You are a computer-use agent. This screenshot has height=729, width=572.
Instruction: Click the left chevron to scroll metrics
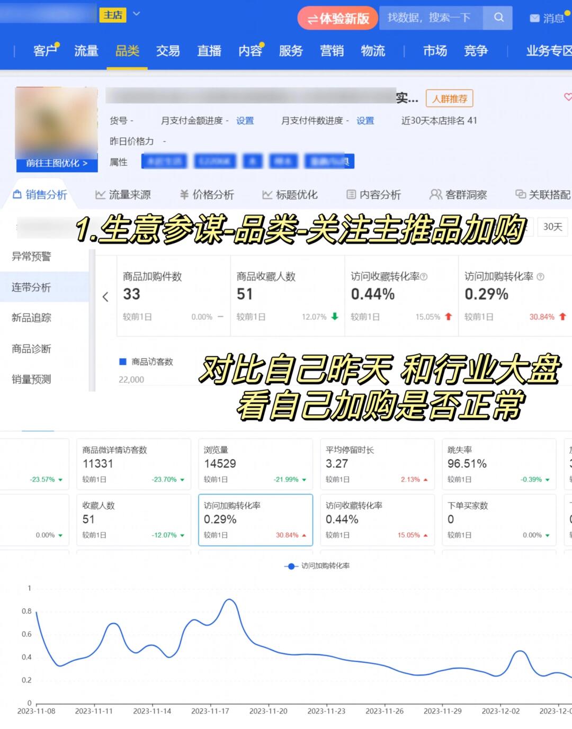tap(105, 296)
